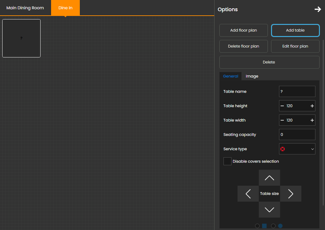
Task: Open the Image tab
Action: click(252, 76)
